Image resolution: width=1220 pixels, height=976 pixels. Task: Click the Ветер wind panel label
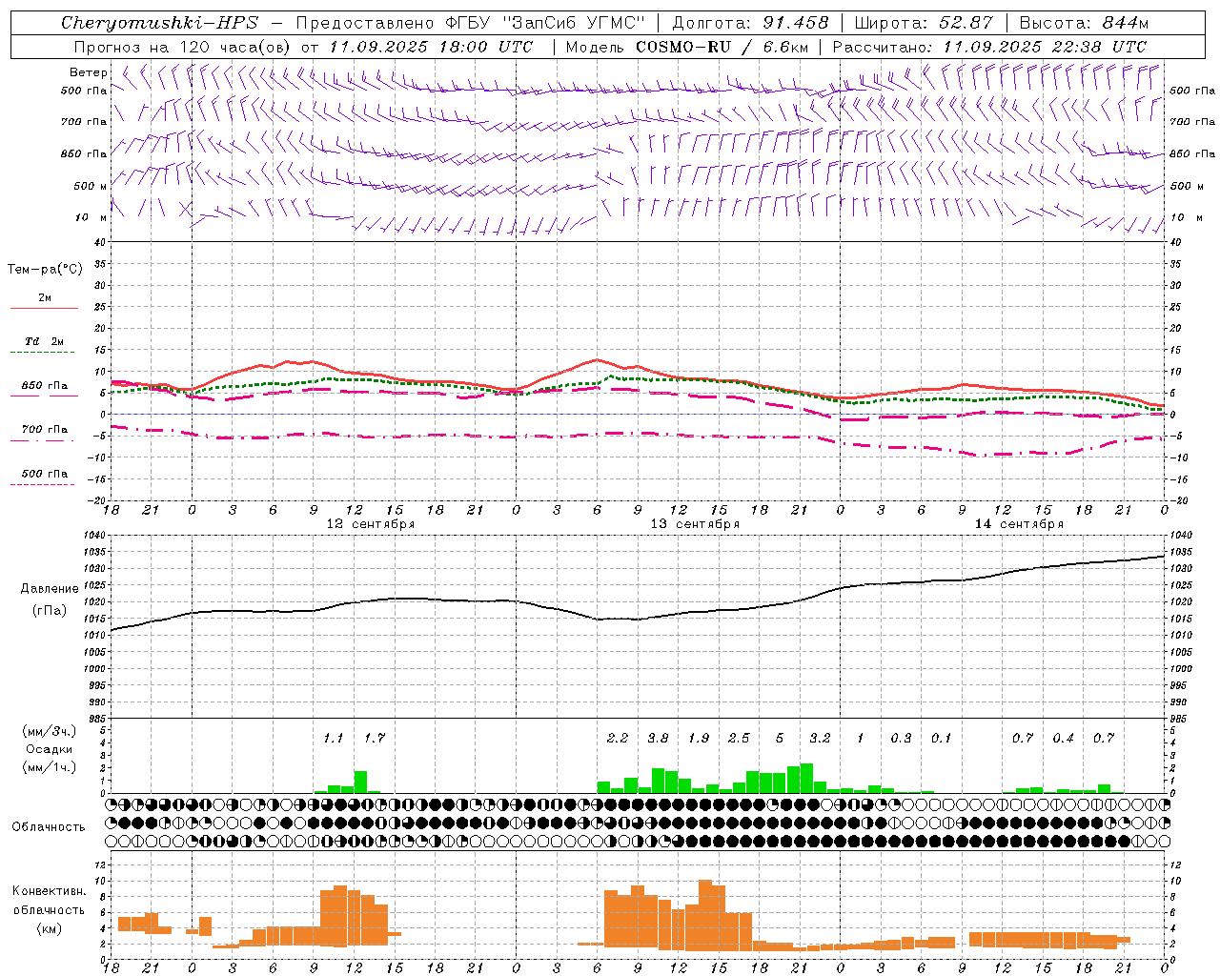tap(89, 72)
